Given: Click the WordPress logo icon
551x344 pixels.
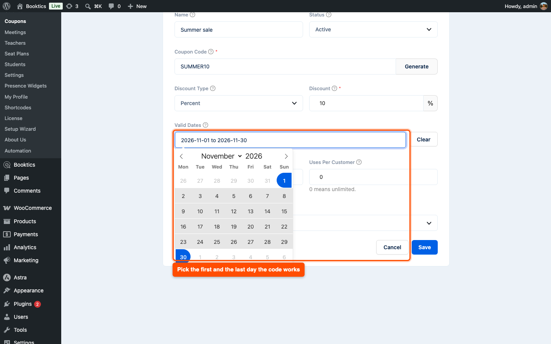Looking at the screenshot, I should pos(6,6).
